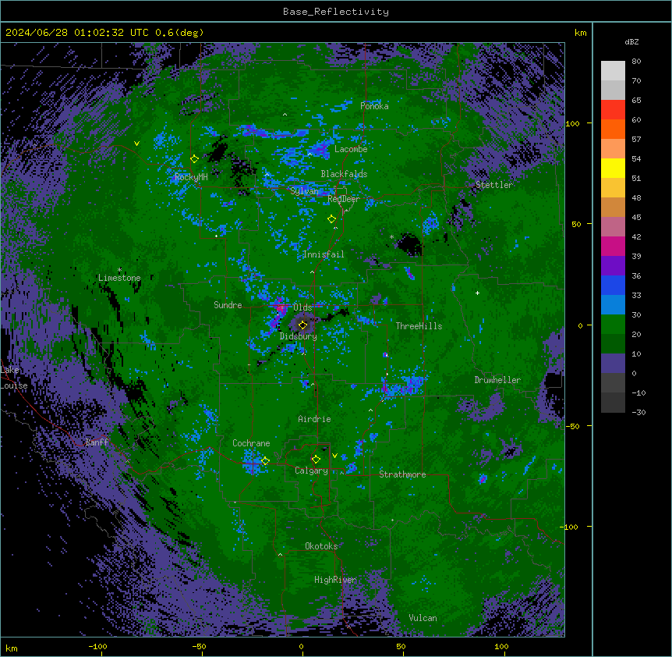The width and height of the screenshot is (672, 657).
Task: Click the yellow diamond marker south of RedDeer
Action: pyautogui.click(x=332, y=219)
